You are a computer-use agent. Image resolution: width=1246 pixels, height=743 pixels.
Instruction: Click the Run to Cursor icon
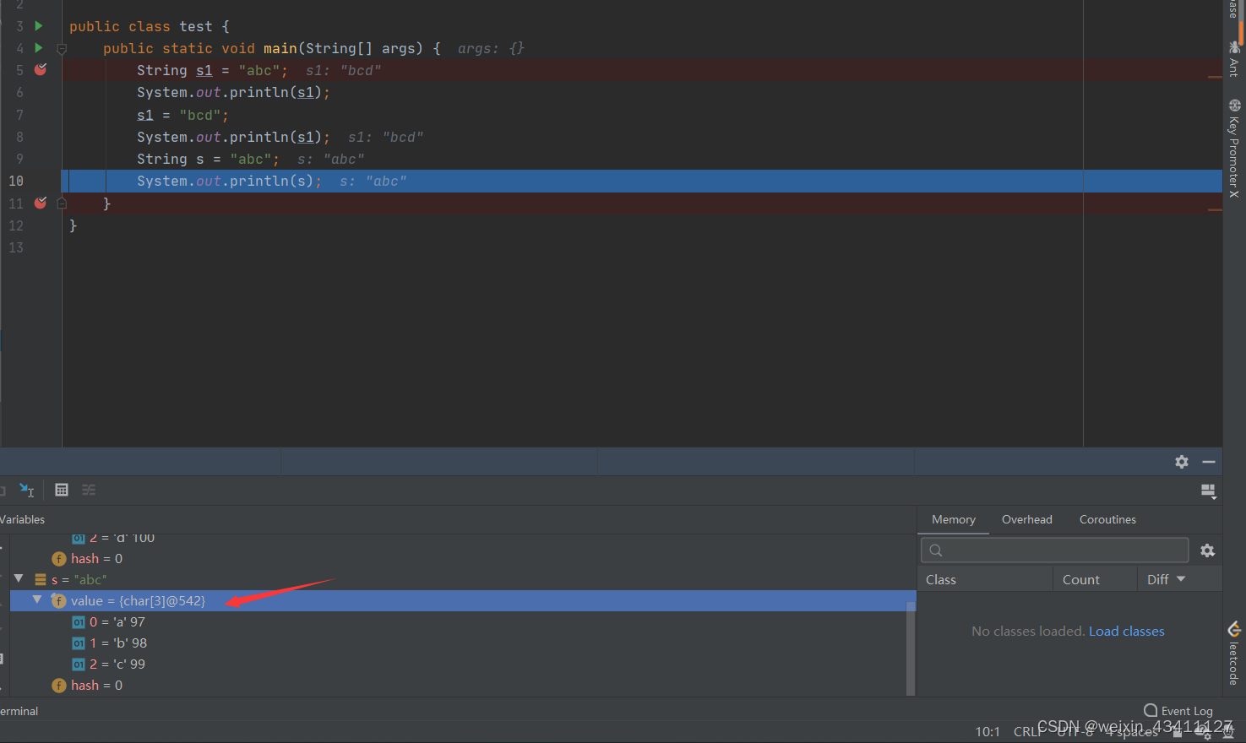27,490
